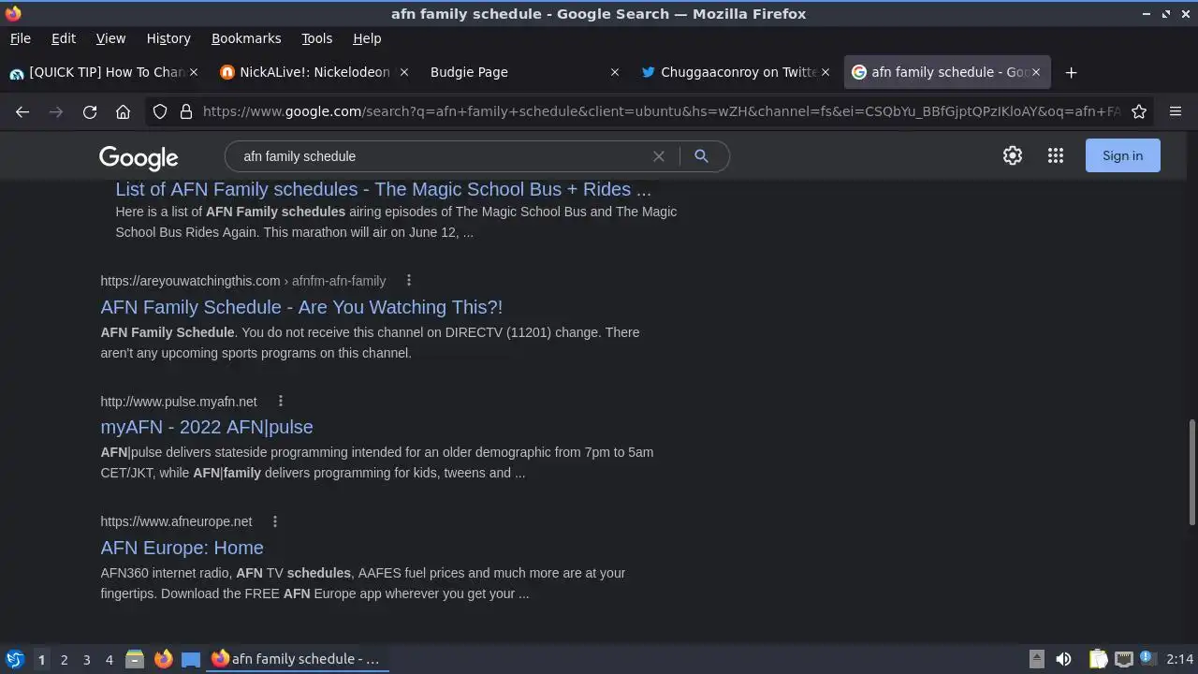Open the taskbar application menu launcher
1198x674 pixels.
(14, 659)
